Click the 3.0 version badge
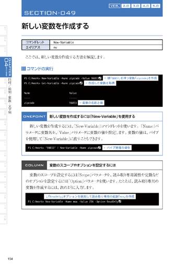This screenshot has width=188, height=267. [136, 6]
